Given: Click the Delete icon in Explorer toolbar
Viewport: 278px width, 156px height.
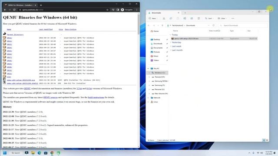Looking at the screenshot, I should pos(199,18).
